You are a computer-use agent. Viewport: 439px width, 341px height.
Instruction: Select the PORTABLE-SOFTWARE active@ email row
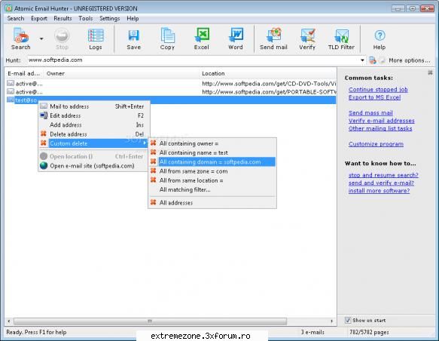pos(171,92)
